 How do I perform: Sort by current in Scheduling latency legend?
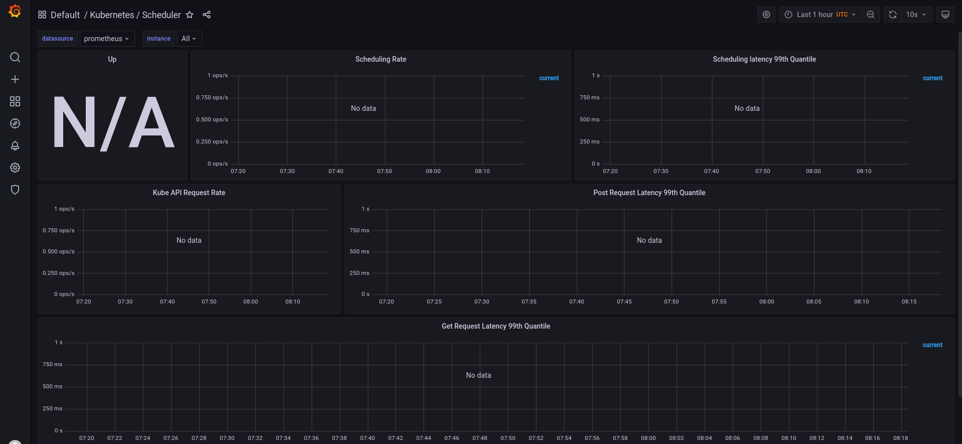932,78
